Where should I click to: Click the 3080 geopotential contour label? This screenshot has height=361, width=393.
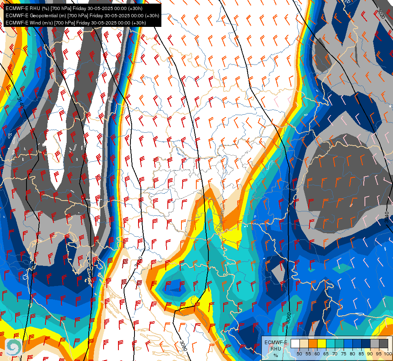(183, 346)
